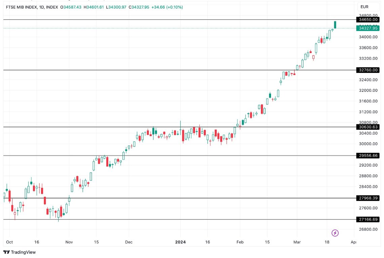Image resolution: width=384 pixels, height=258 pixels.
Task: Click Mar on the date axis
Action: click(x=297, y=242)
